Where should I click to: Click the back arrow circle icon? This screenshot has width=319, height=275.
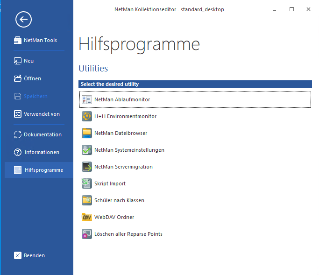(23, 19)
